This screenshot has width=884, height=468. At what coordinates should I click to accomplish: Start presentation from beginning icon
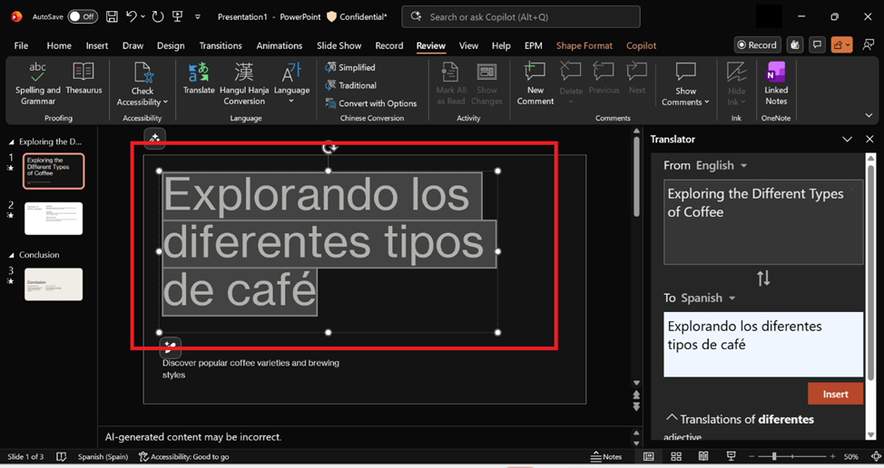(178, 17)
